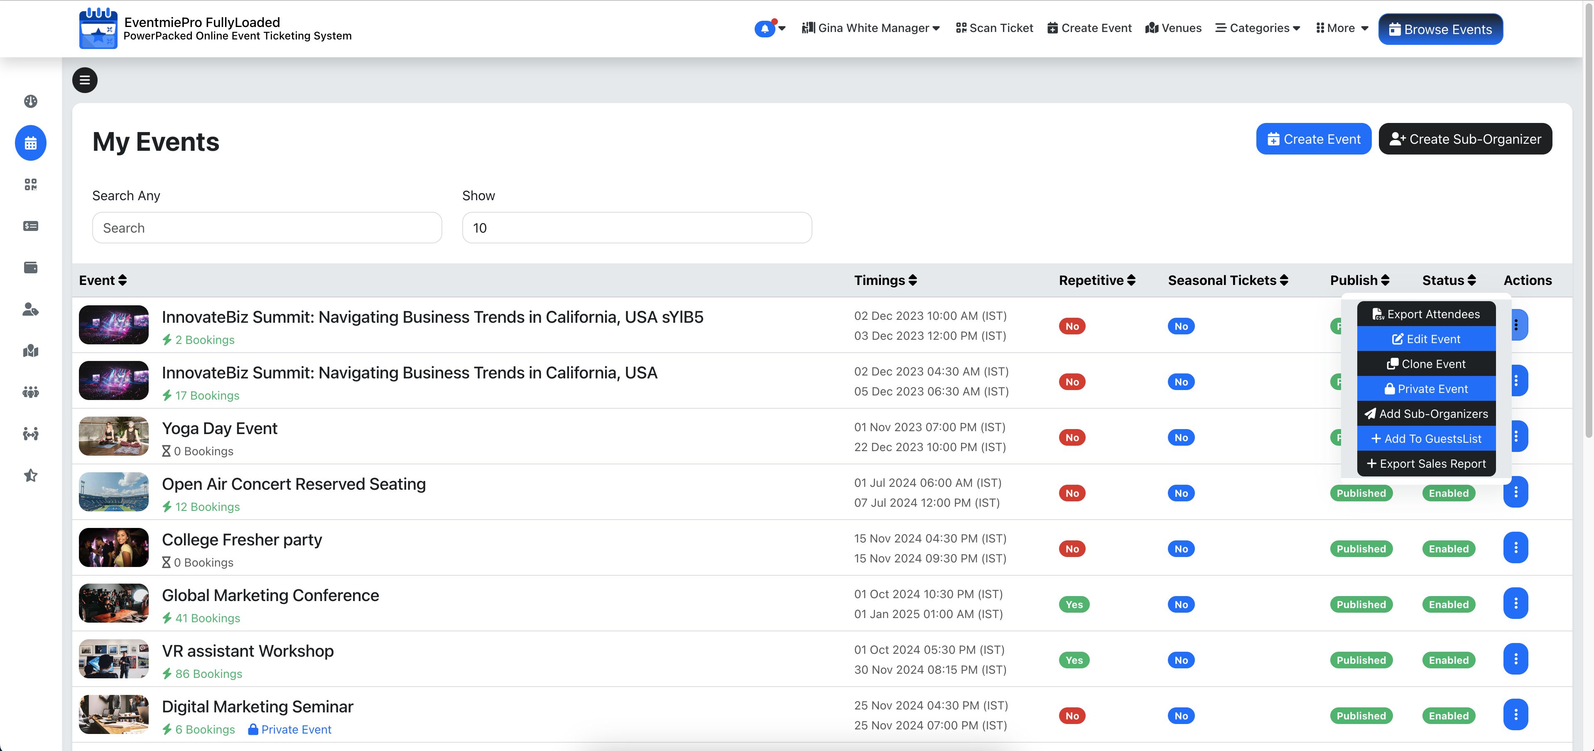The height and width of the screenshot is (751, 1594).
Task: Click the calendar events sidebar icon
Action: [x=30, y=143]
